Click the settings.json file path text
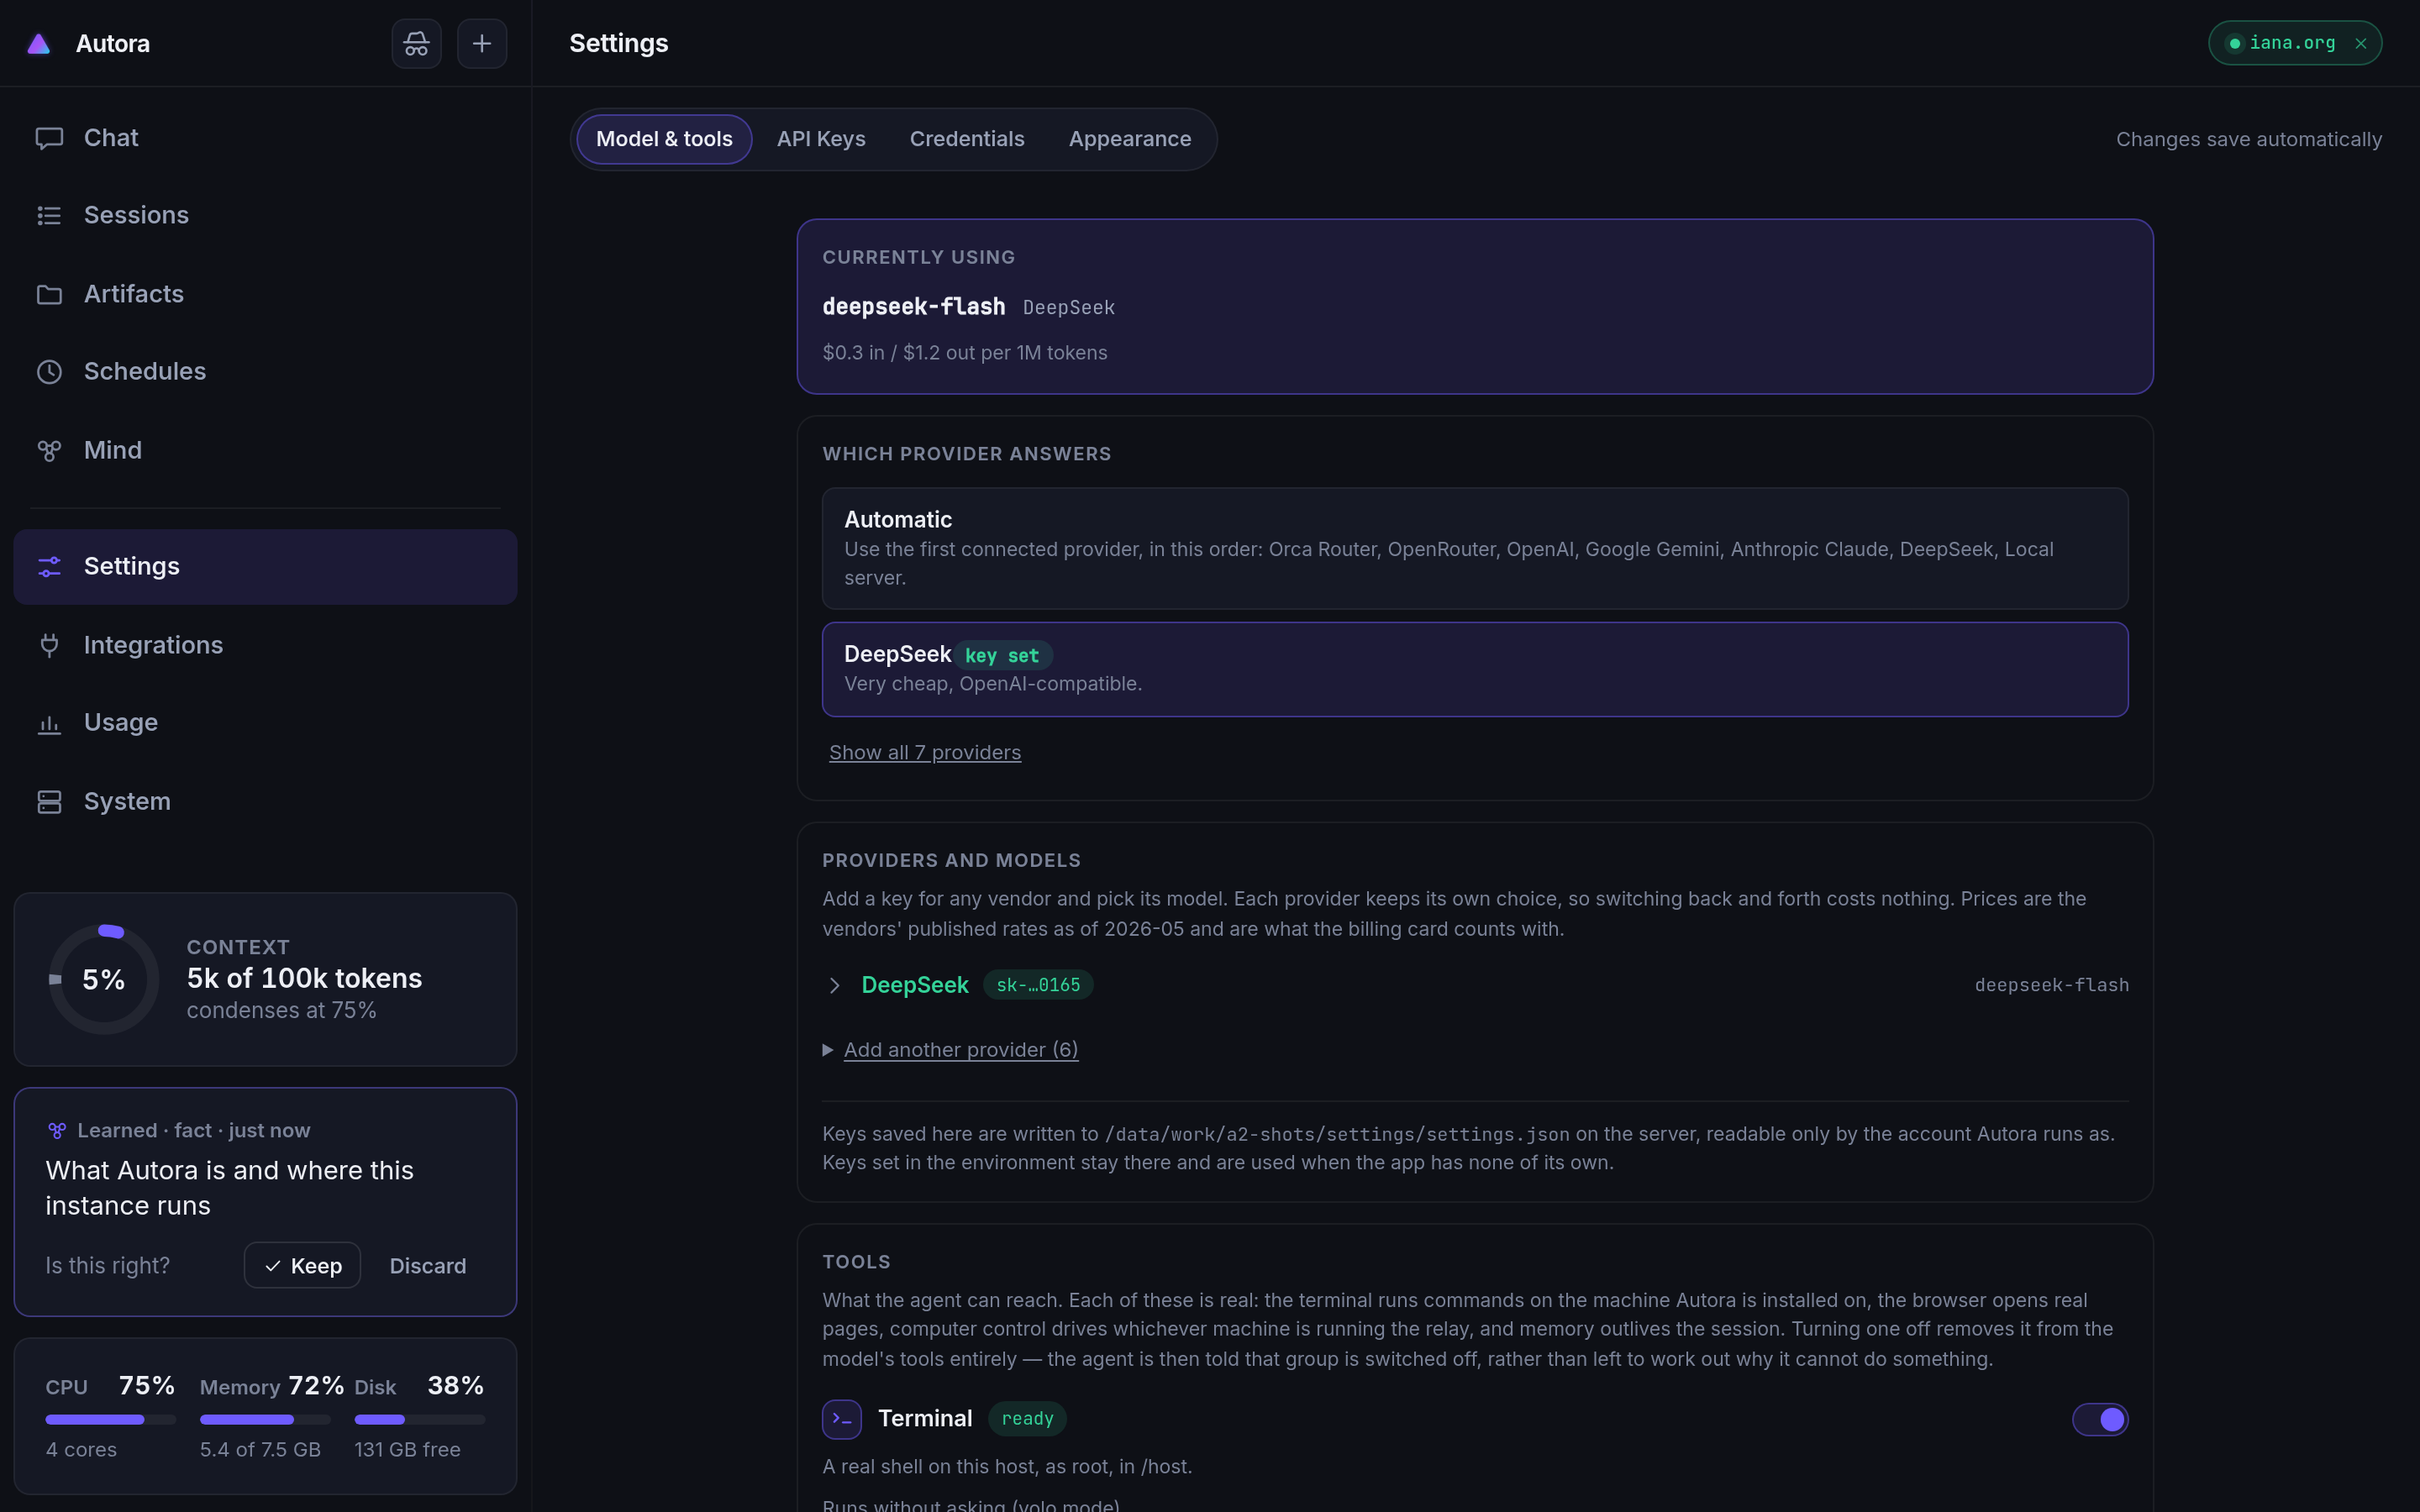2420x1512 pixels. (x=1337, y=1134)
